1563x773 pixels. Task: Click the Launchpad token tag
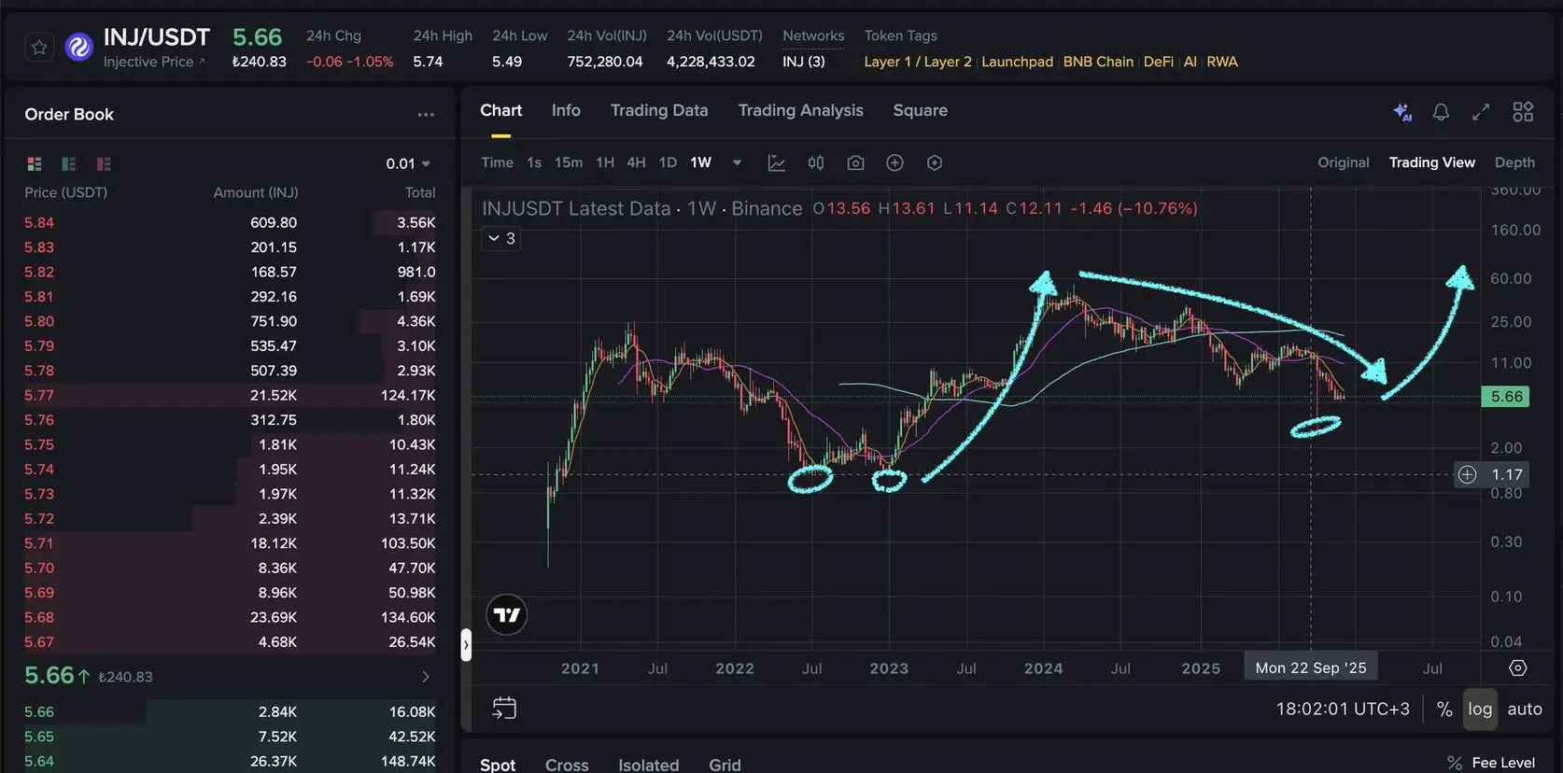point(1018,62)
